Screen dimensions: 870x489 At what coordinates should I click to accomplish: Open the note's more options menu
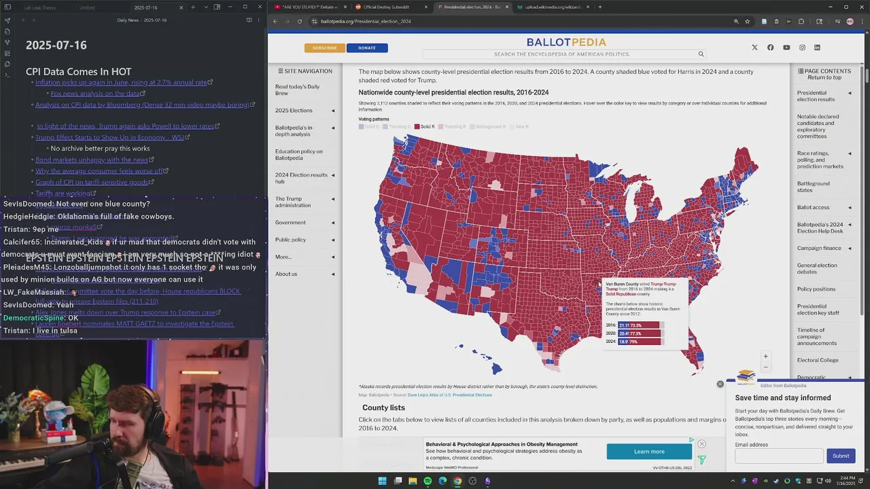pyautogui.click(x=258, y=20)
